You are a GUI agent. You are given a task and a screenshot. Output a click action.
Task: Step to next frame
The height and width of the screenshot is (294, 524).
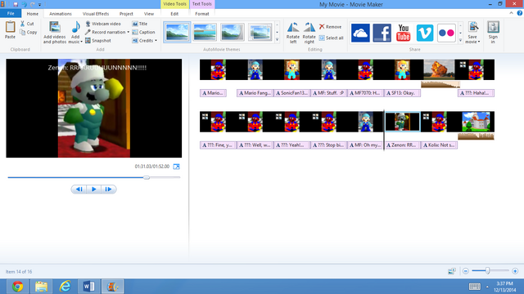tap(108, 189)
